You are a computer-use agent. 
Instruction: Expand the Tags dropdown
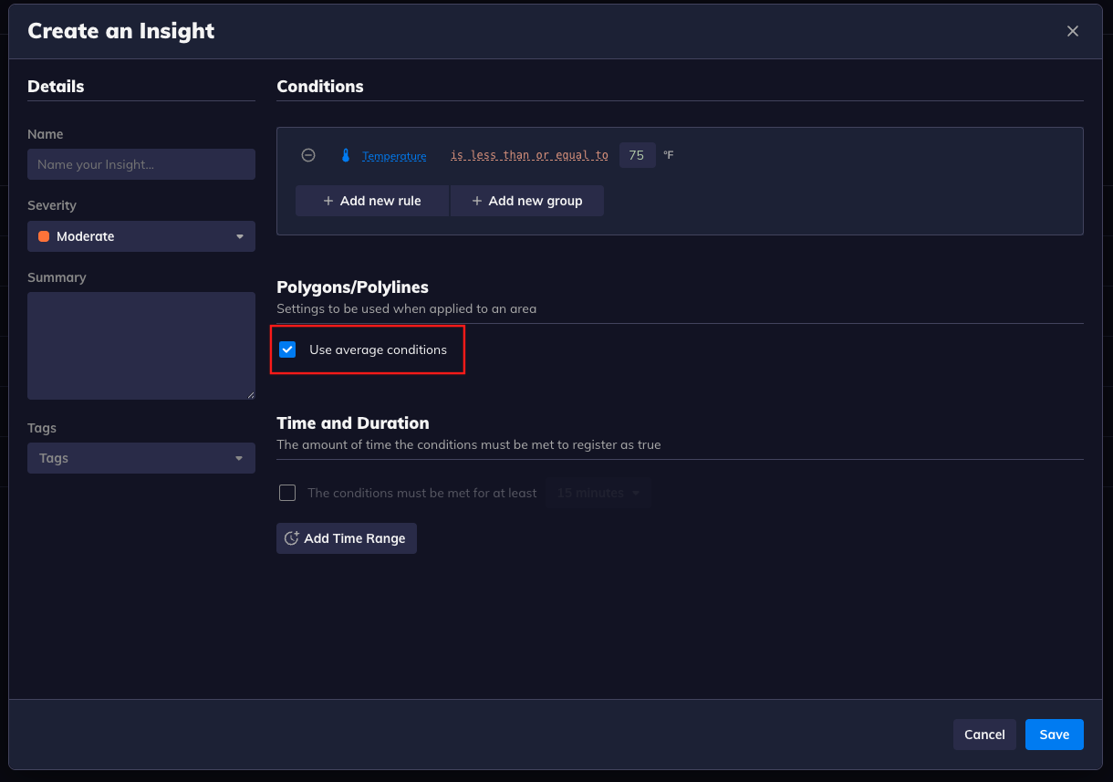pos(141,458)
